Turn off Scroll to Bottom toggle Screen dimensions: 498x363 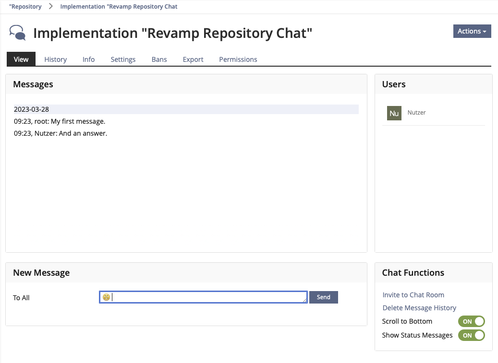click(471, 321)
